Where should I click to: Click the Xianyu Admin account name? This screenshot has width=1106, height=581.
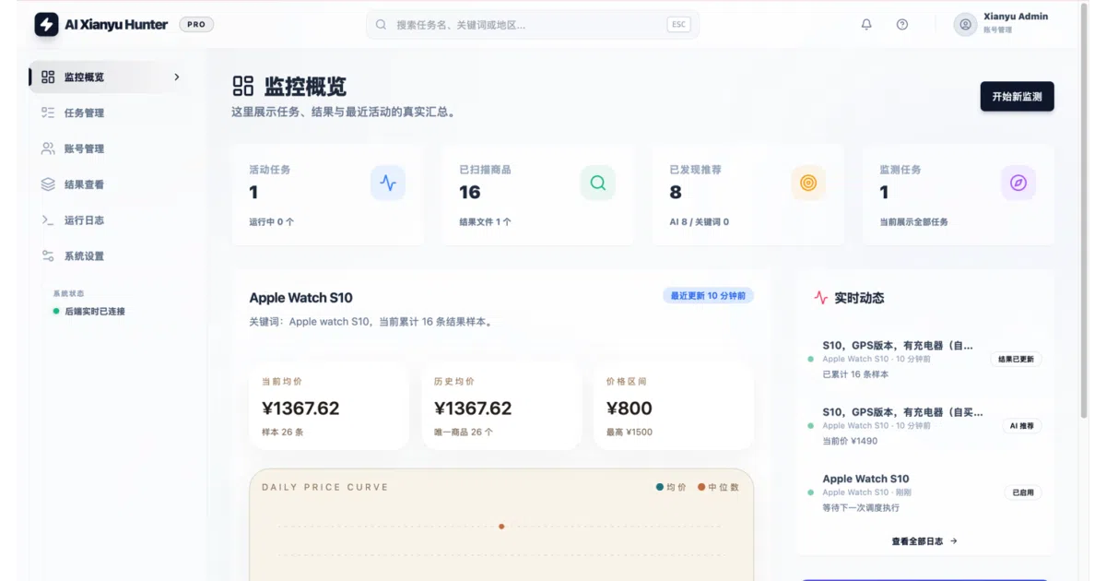coord(1016,17)
